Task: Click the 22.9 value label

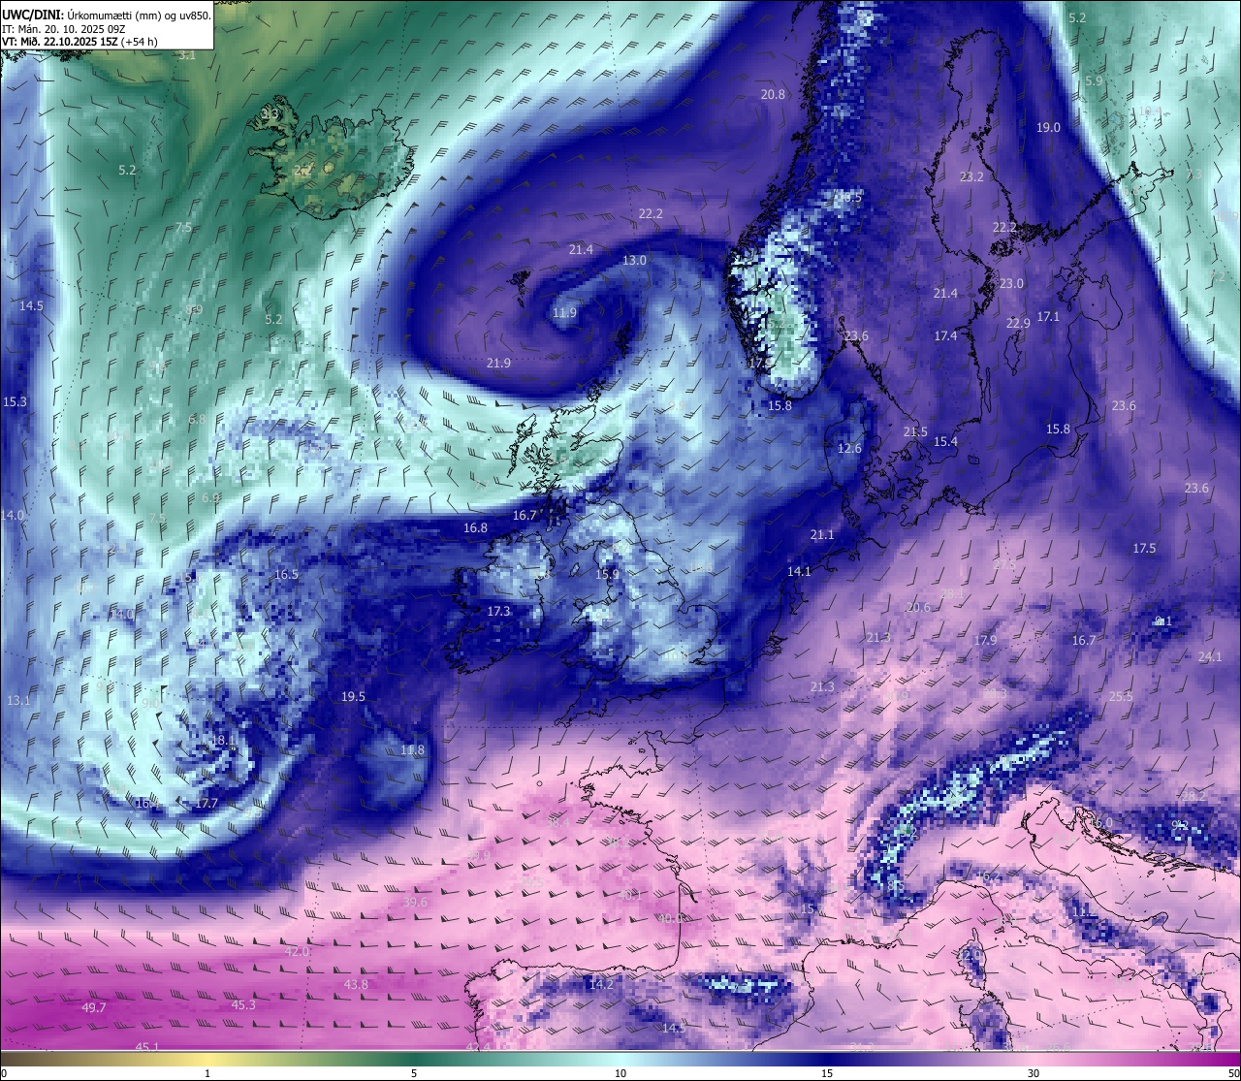Action: pos(1017,323)
